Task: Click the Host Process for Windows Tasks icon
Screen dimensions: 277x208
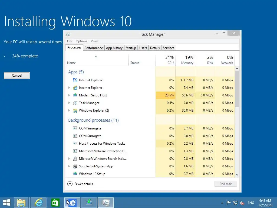Action: [75, 144]
